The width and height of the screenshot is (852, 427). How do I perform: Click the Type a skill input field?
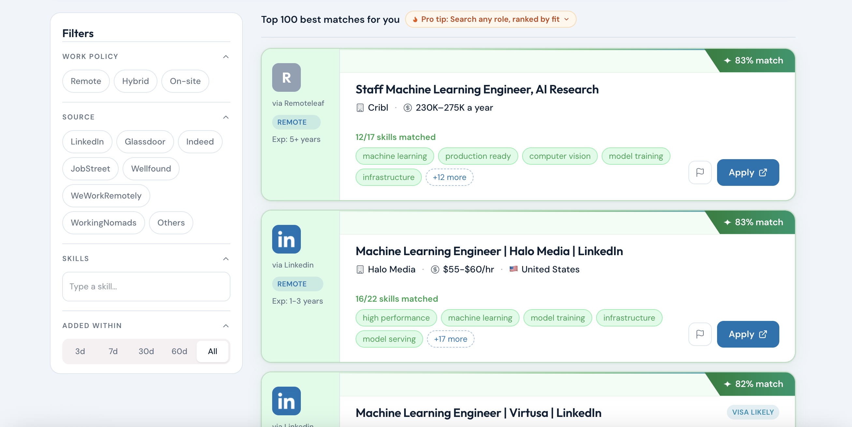146,286
